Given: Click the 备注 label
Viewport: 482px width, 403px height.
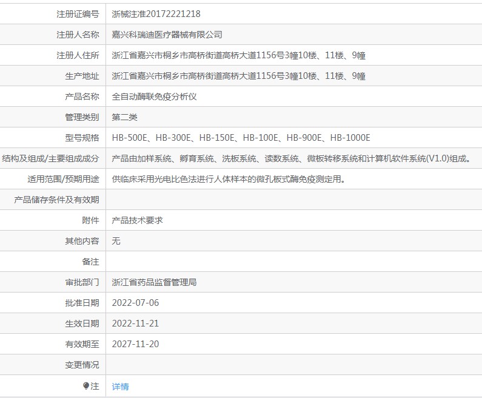Looking at the screenshot, I should 91,262.
